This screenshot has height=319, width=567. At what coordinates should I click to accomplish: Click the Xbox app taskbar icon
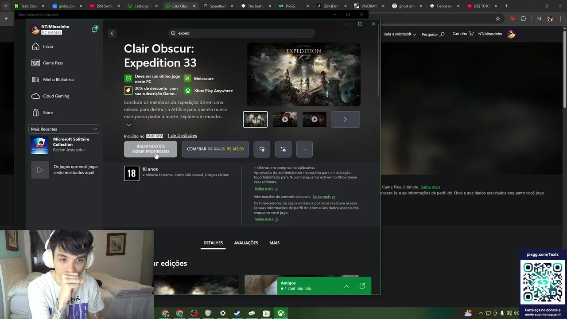[281, 313]
